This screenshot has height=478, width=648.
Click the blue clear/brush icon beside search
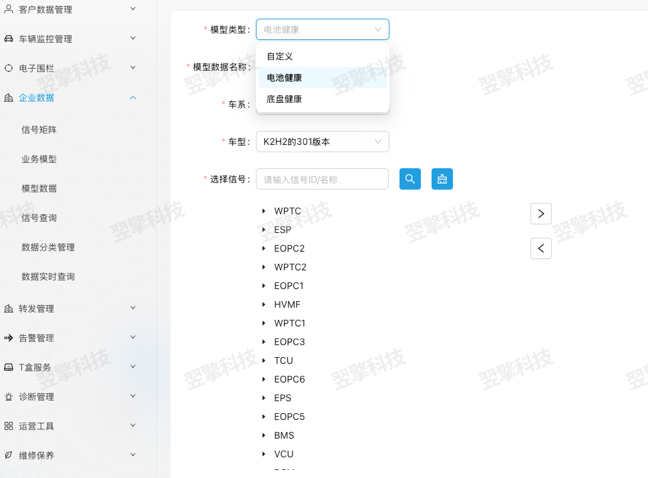click(442, 179)
